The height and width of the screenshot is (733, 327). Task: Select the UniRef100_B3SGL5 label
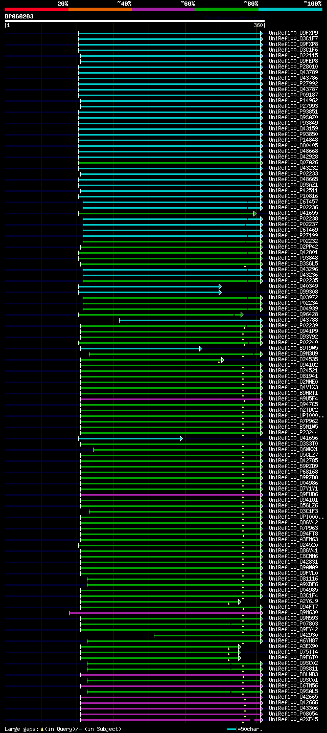(x=294, y=263)
